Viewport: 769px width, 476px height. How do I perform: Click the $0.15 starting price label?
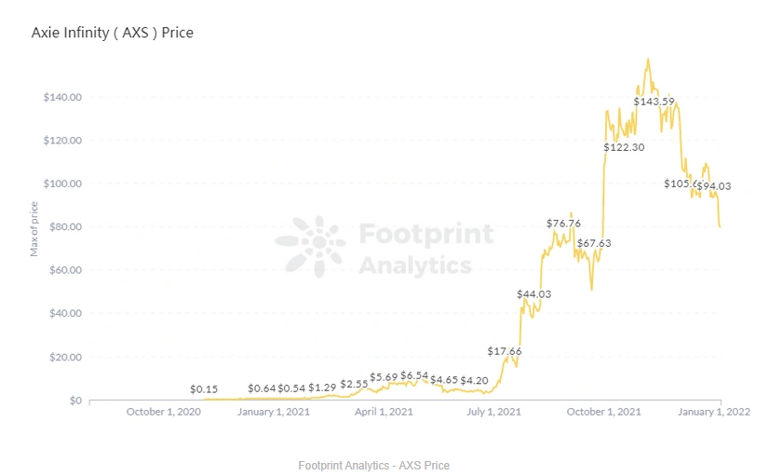pyautogui.click(x=204, y=389)
